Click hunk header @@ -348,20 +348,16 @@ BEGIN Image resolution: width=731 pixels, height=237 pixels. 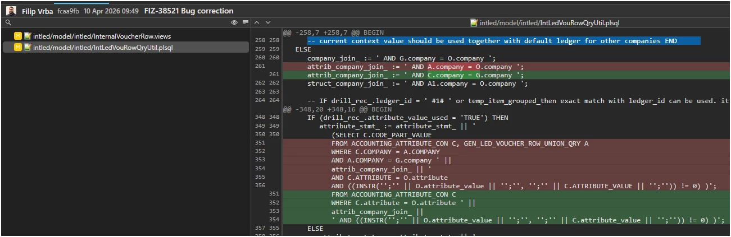point(338,109)
